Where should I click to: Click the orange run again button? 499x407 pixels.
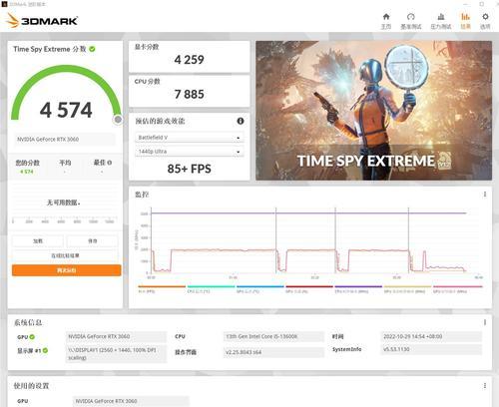point(67,270)
